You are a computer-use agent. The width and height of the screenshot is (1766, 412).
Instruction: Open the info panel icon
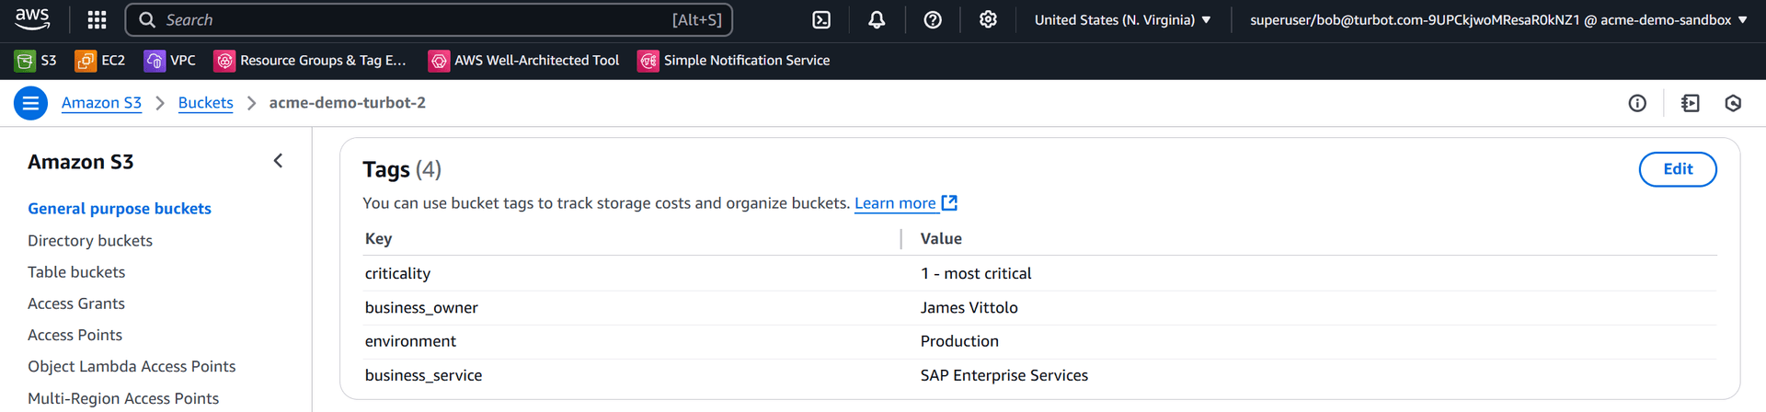pos(1637,103)
